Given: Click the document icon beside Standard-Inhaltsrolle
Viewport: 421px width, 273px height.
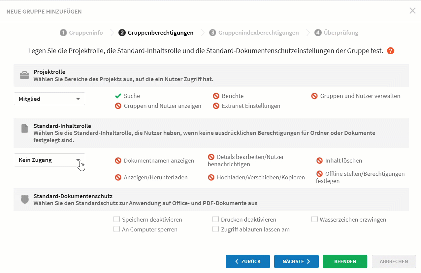Looking at the screenshot, I should [24, 129].
